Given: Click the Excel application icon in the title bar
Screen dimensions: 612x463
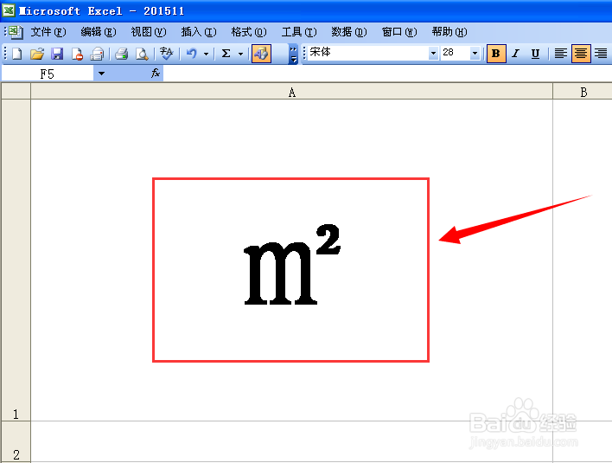Looking at the screenshot, I should coord(8,10).
